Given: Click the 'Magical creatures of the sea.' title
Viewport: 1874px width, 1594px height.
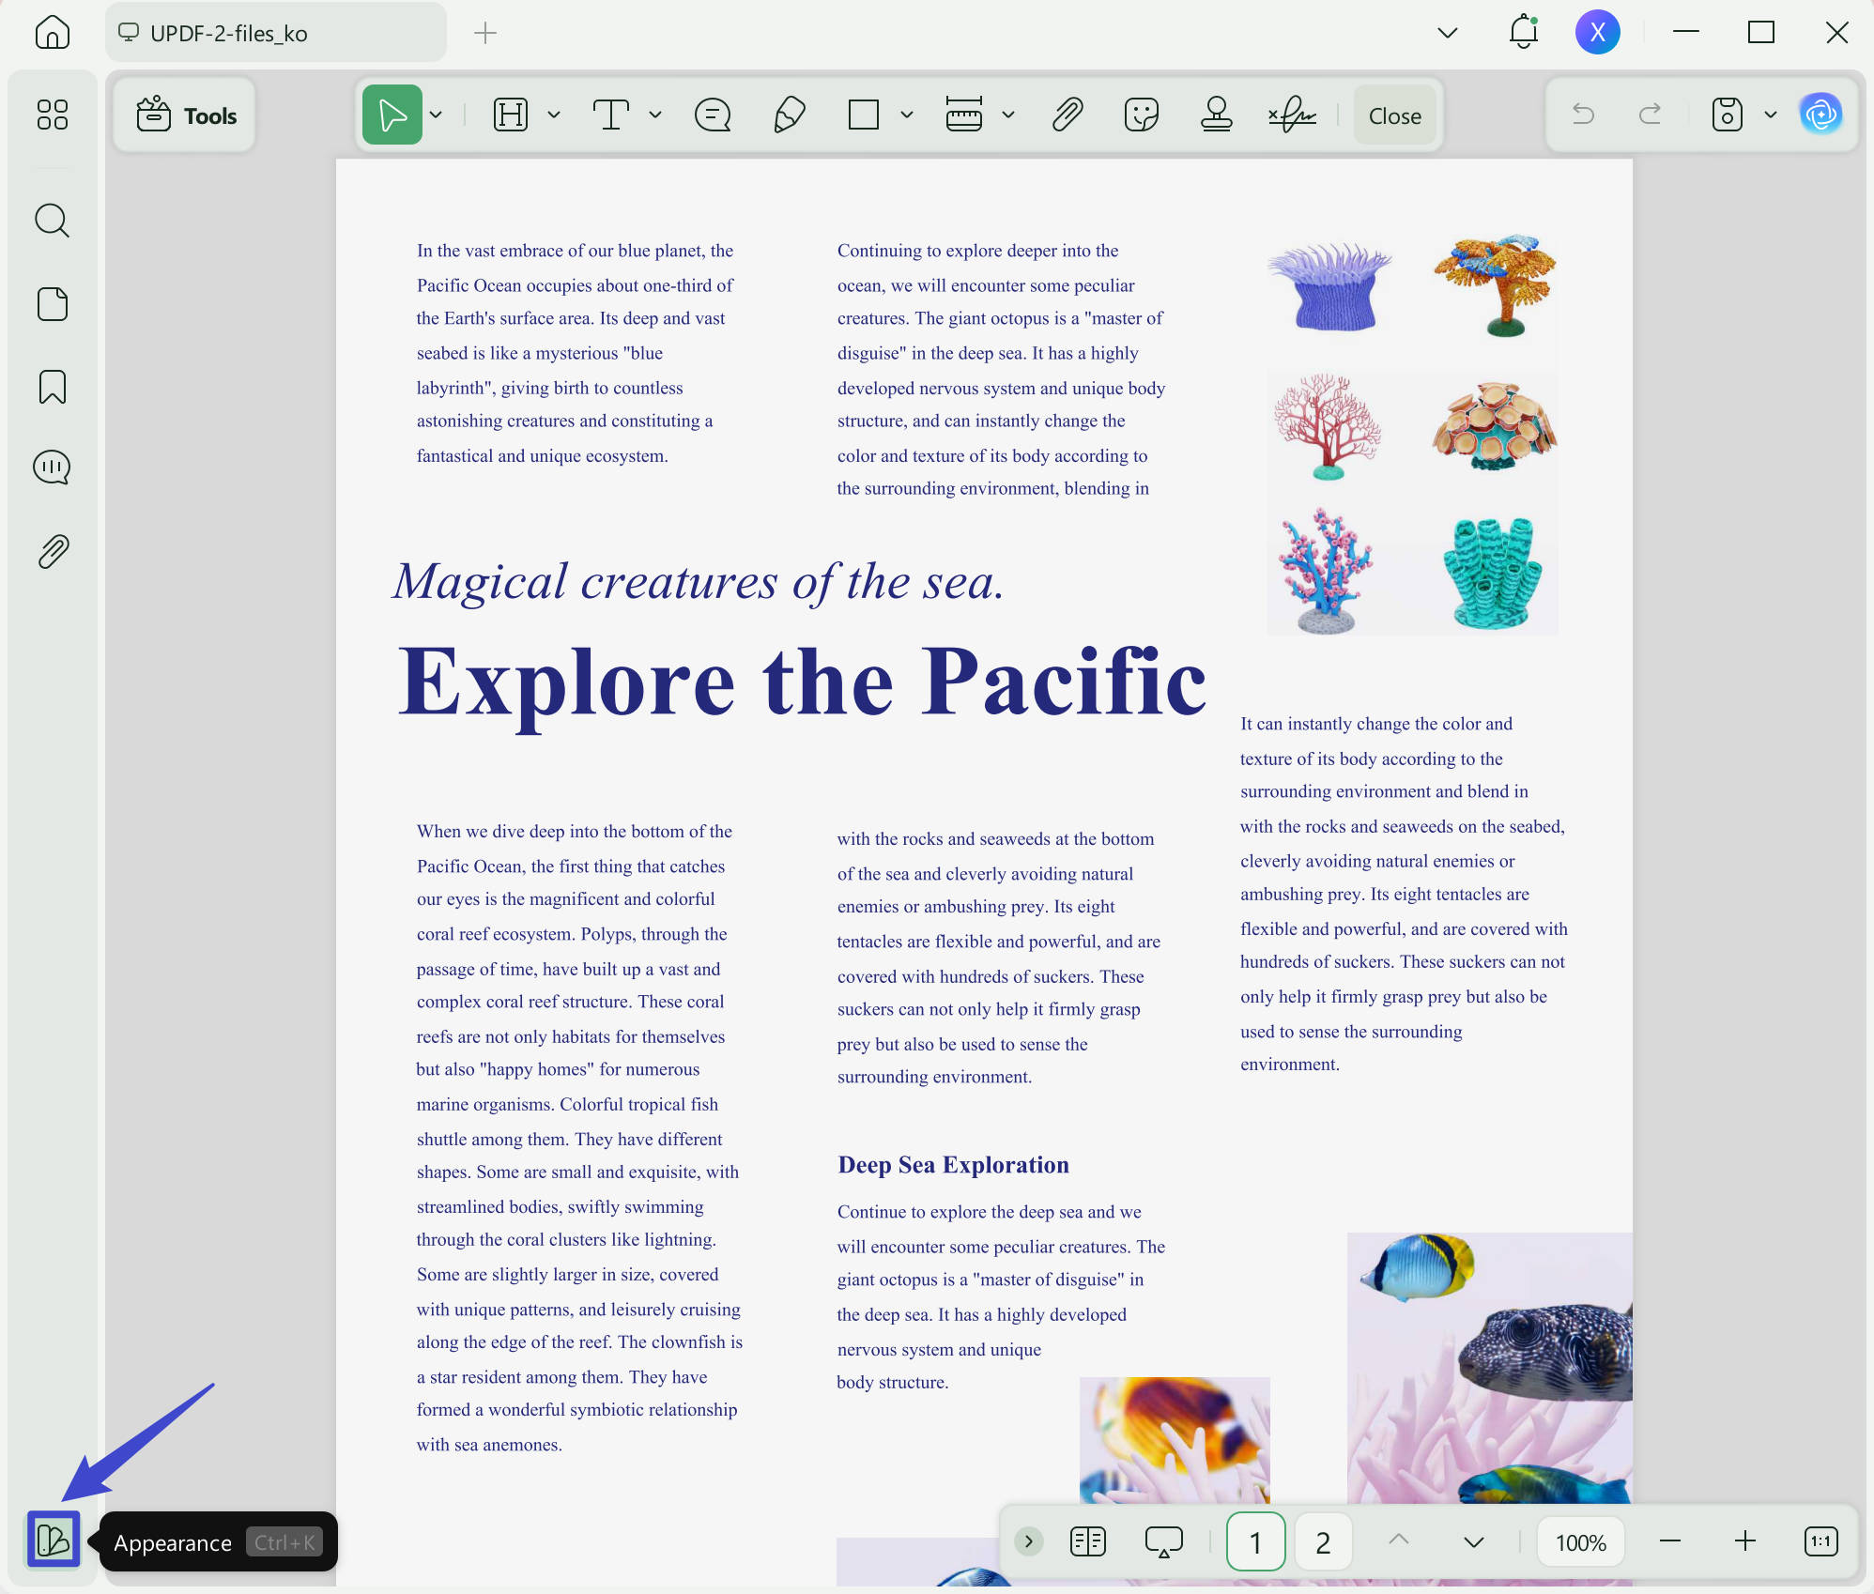Looking at the screenshot, I should 699,582.
